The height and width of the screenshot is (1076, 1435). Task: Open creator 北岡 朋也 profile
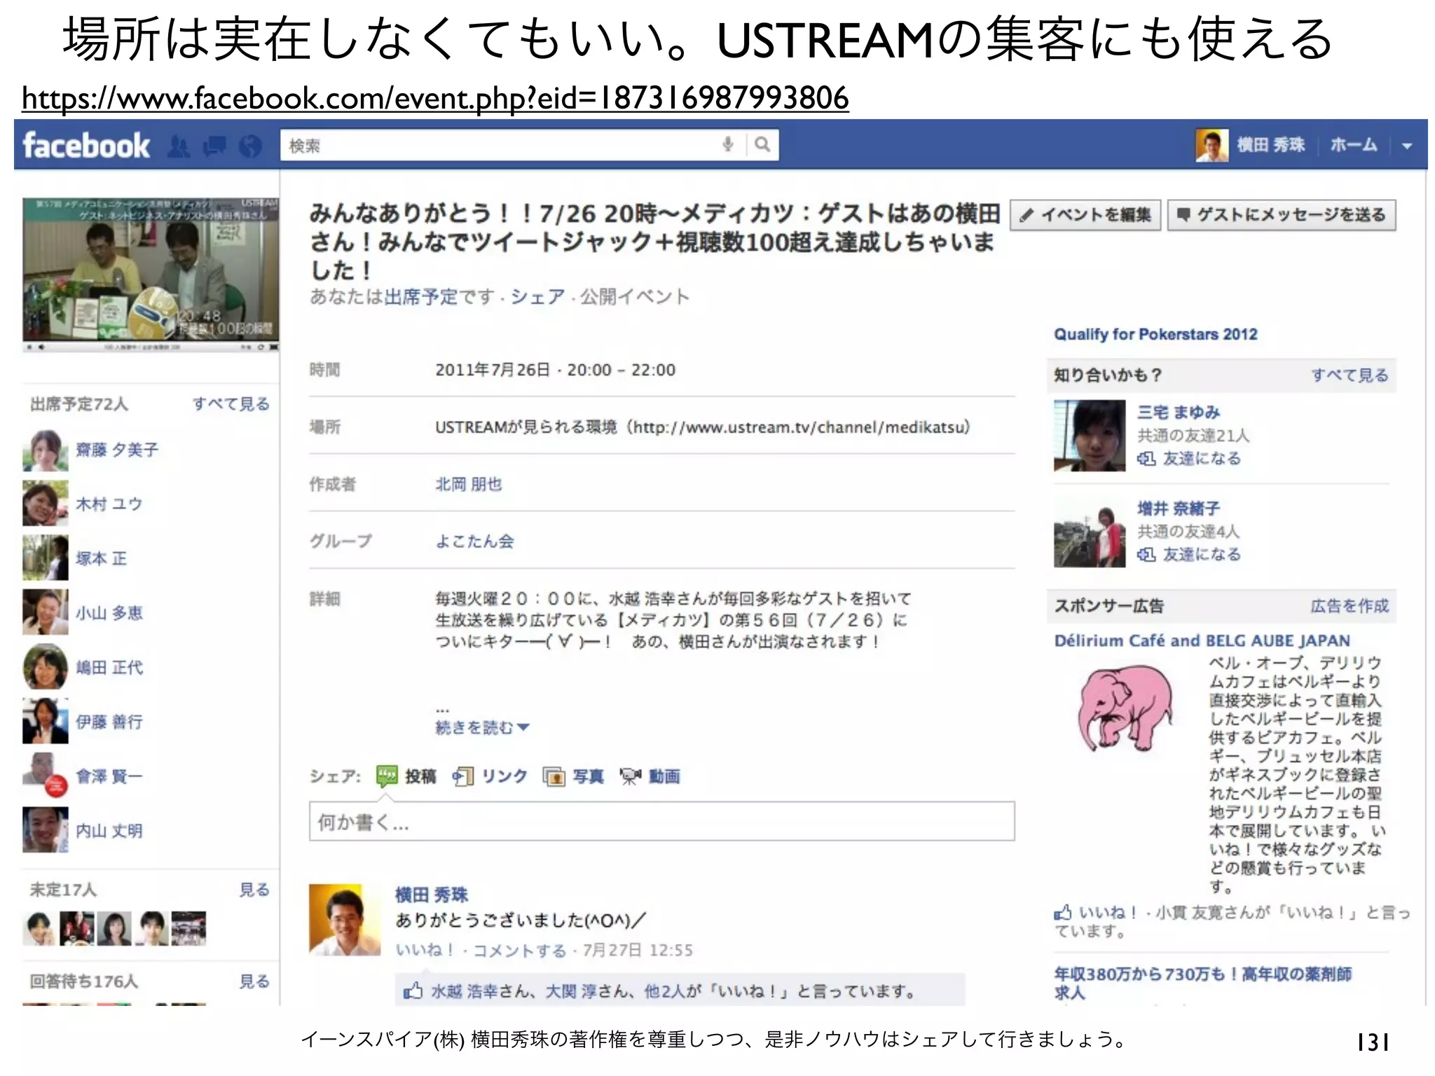point(469,484)
